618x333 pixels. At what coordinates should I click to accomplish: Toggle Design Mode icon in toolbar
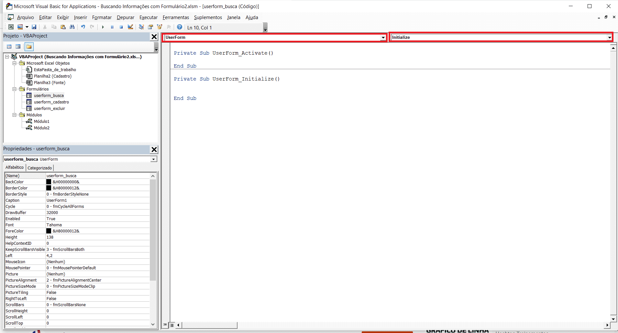[130, 27]
